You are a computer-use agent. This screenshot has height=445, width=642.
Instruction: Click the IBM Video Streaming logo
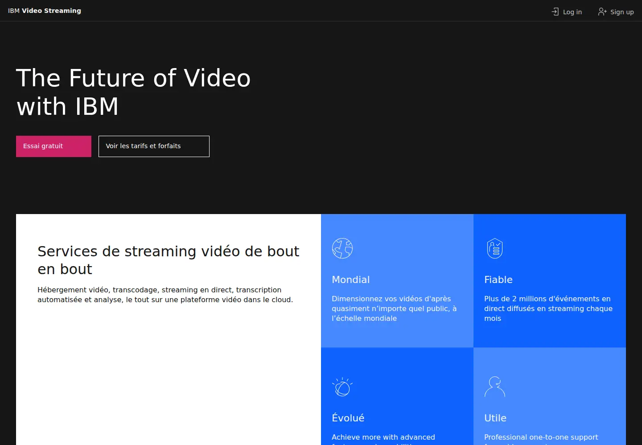[45, 11]
